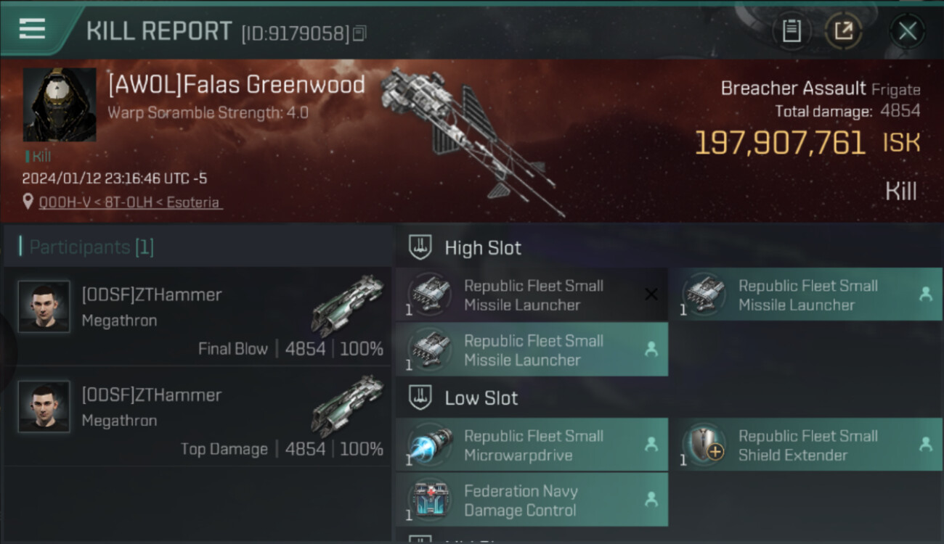Copy the kill report ID icon
944x544 pixels.
(x=359, y=33)
